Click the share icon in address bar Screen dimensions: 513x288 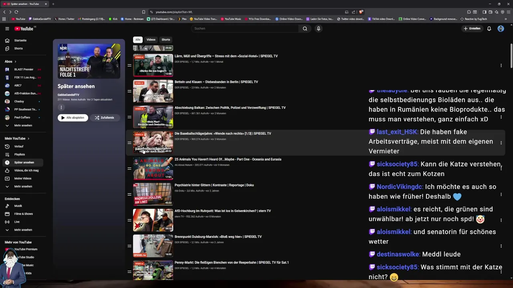pyautogui.click(x=354, y=12)
